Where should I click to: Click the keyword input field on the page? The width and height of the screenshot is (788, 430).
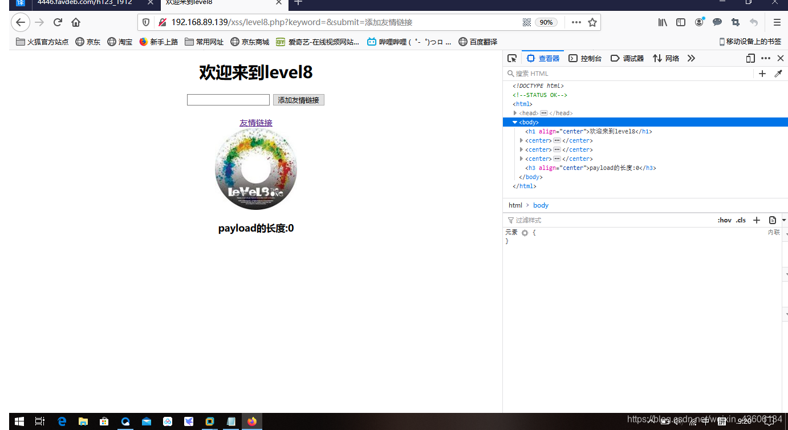[228, 99]
